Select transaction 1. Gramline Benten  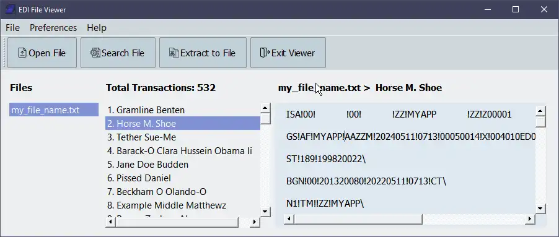(x=183, y=110)
